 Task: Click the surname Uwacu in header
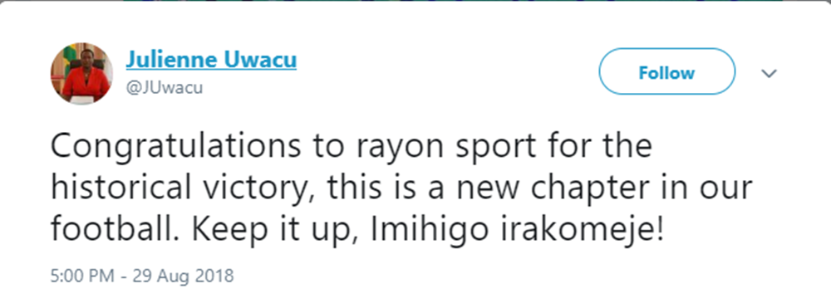coord(261,60)
